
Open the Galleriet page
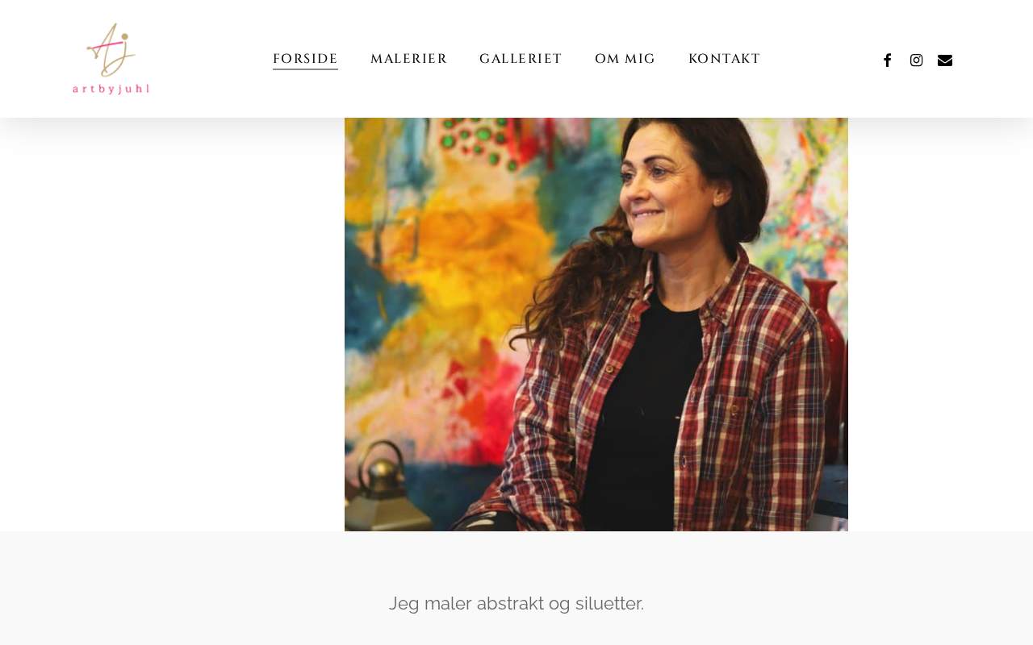(521, 59)
